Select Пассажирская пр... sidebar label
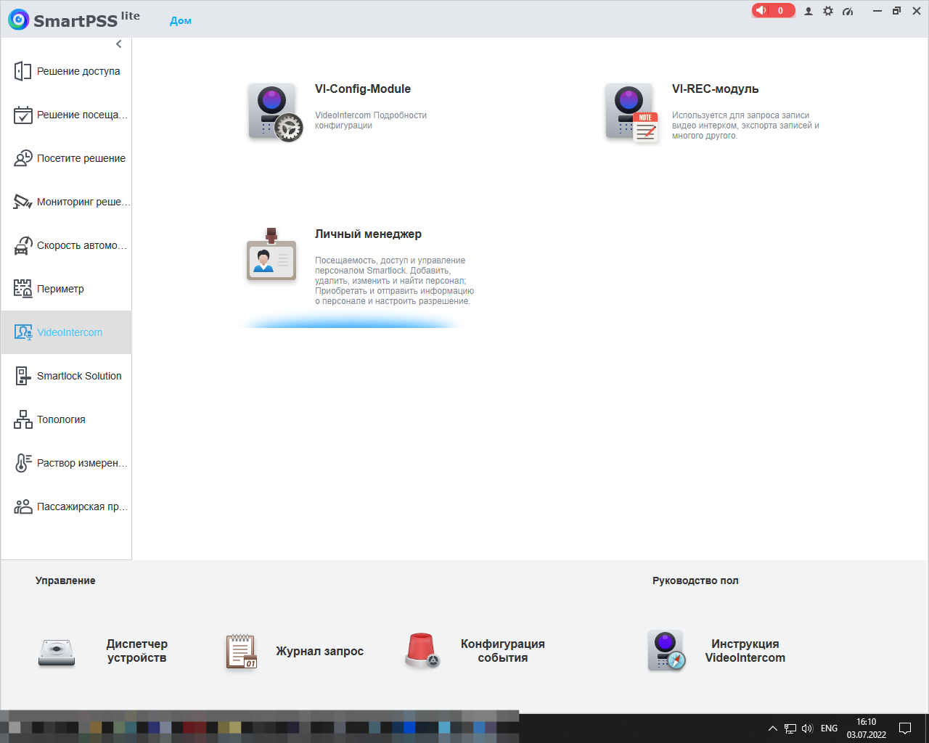The height and width of the screenshot is (743, 929). point(83,506)
